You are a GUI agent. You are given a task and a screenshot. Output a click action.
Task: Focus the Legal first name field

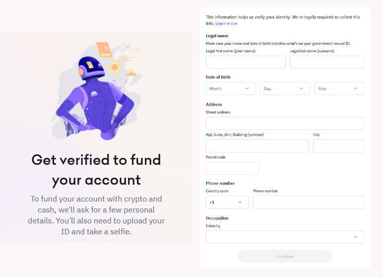tap(246, 62)
